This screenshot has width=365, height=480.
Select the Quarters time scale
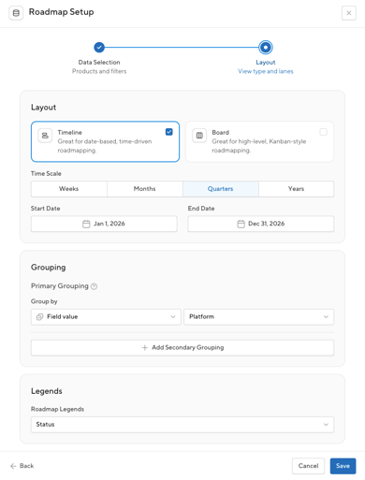(221, 189)
